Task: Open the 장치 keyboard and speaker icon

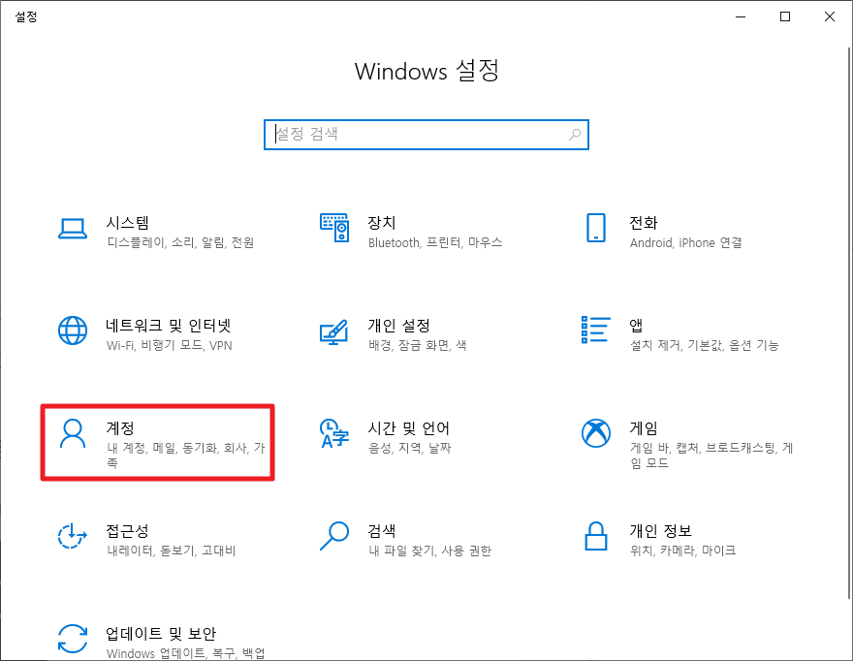Action: coord(334,228)
